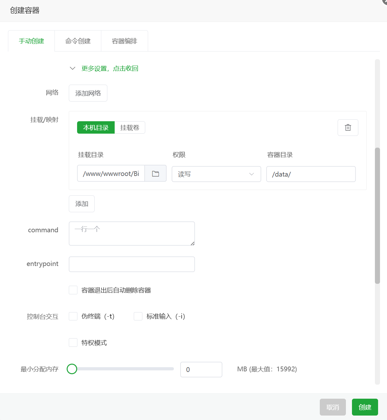Click the green 创建 button
Image resolution: width=387 pixels, height=420 pixels.
tap(365, 407)
